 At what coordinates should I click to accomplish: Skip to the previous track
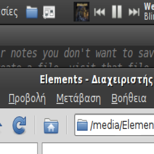[99, 12]
